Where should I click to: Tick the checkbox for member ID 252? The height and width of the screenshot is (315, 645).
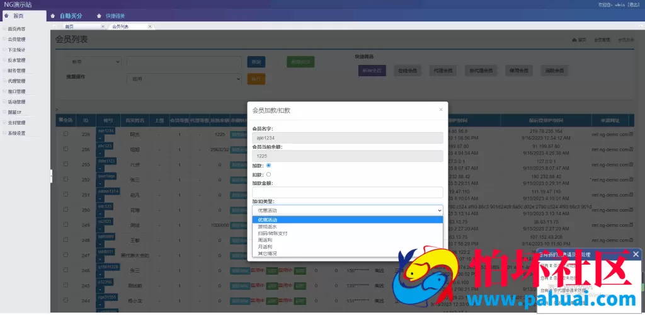66,179
